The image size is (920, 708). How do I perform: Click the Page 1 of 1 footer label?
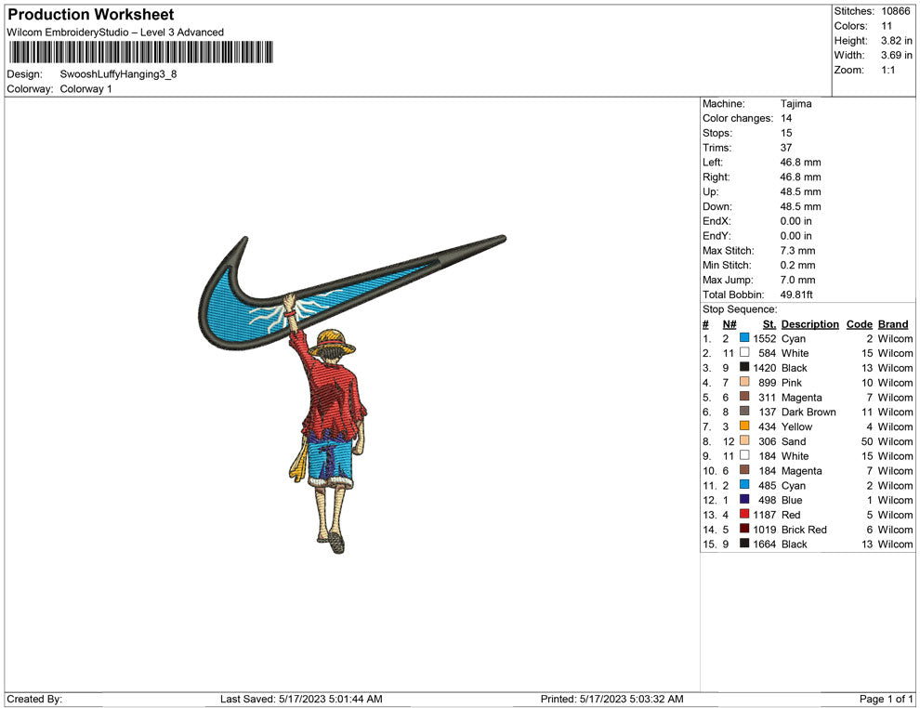click(887, 699)
